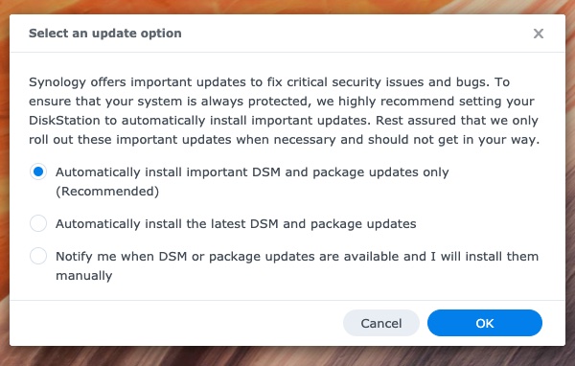Select the important updates only radio button
The height and width of the screenshot is (366, 575).
38,172
